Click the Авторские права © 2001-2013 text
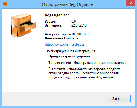 point(68,34)
